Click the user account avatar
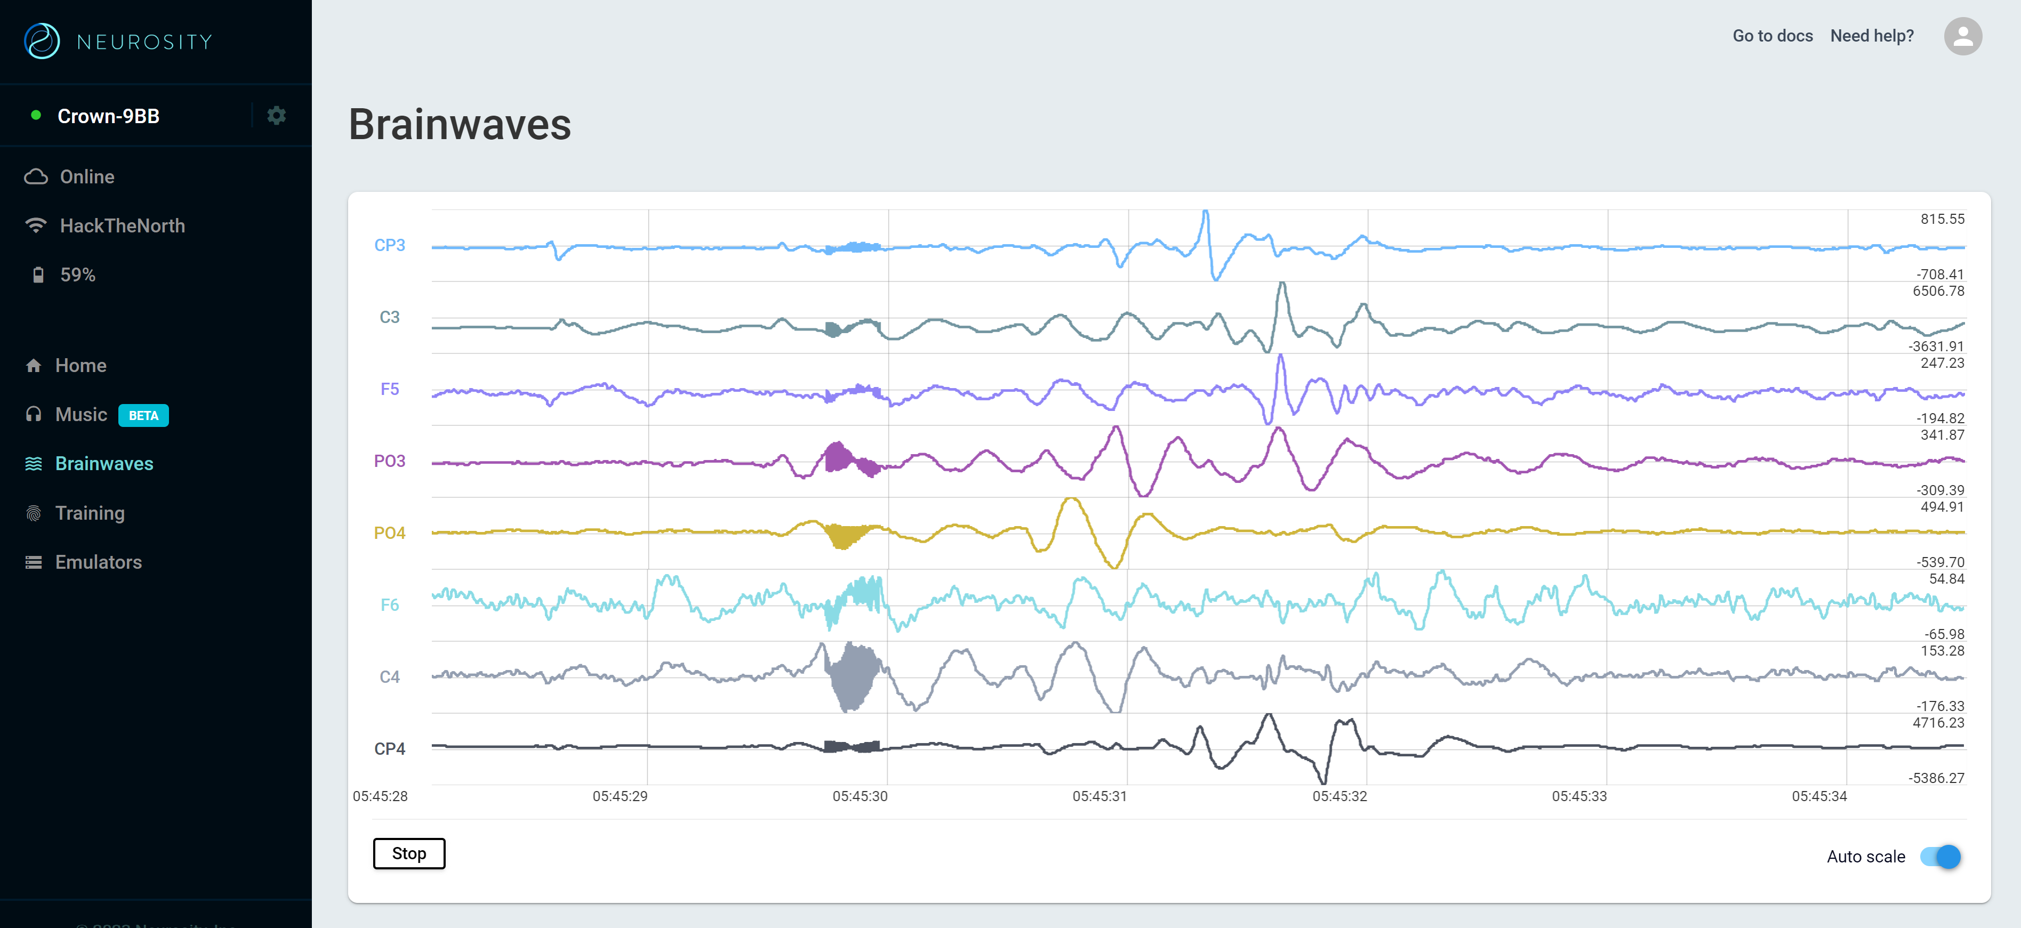The height and width of the screenshot is (928, 2021). point(1962,36)
